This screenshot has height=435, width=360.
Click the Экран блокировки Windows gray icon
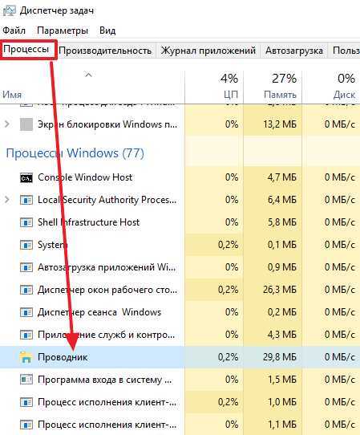26,124
